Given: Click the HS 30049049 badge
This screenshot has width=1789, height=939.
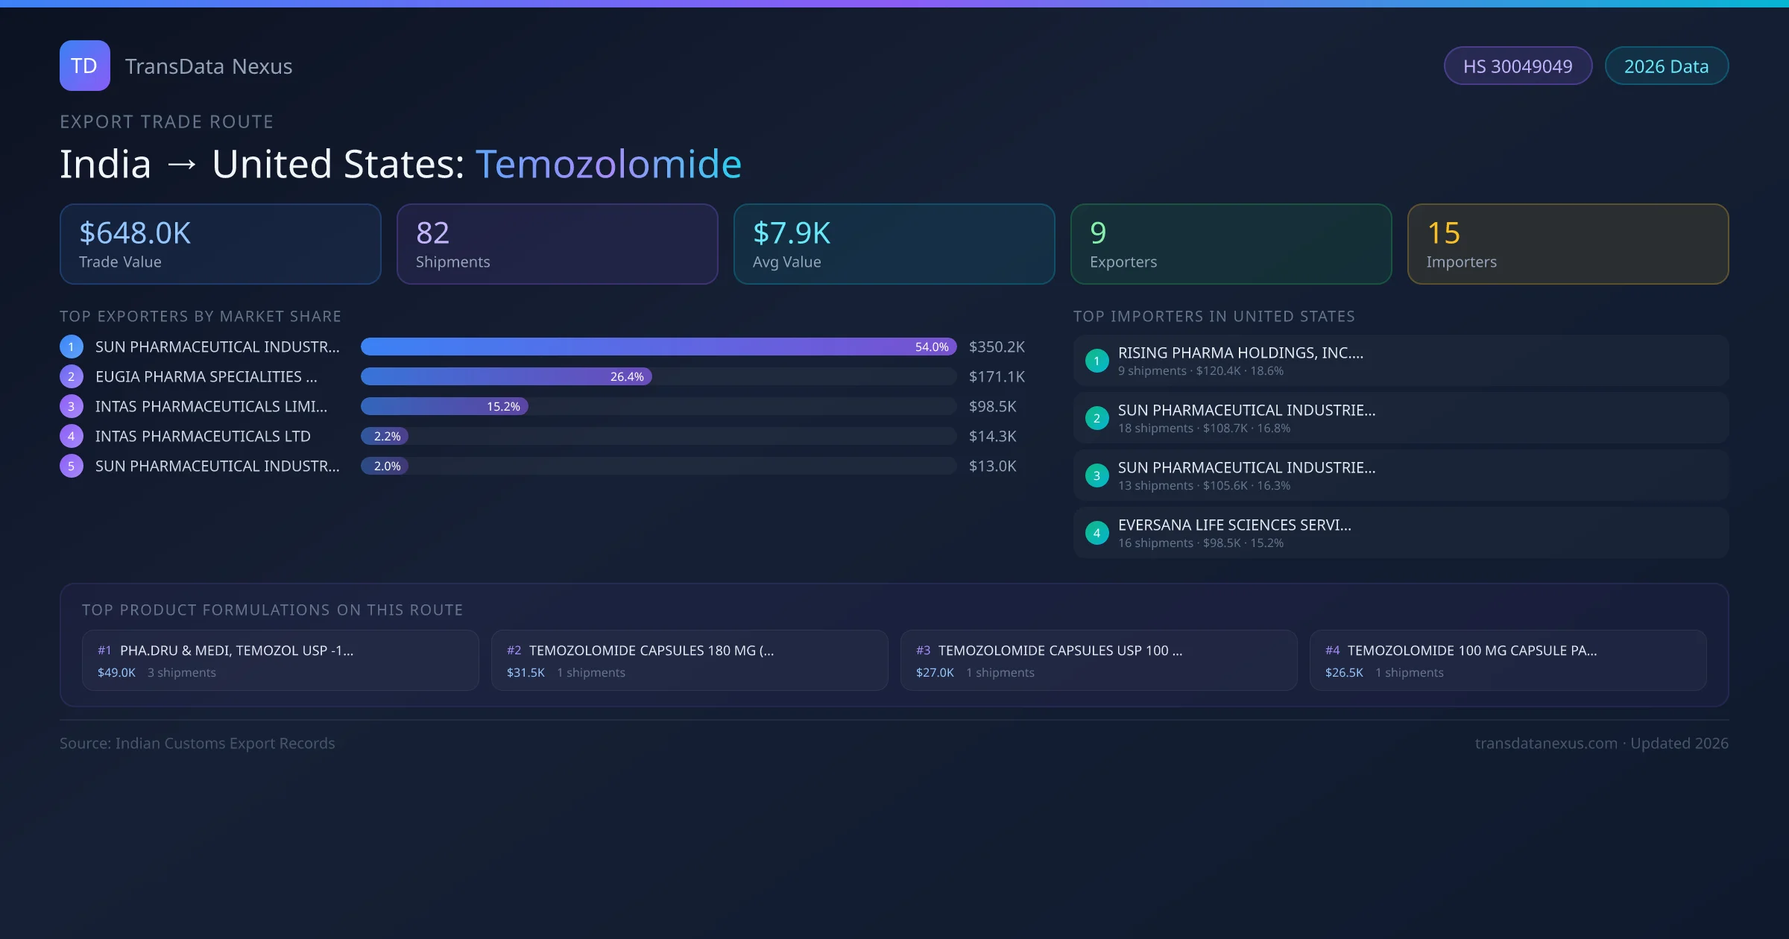Looking at the screenshot, I should pos(1517,66).
